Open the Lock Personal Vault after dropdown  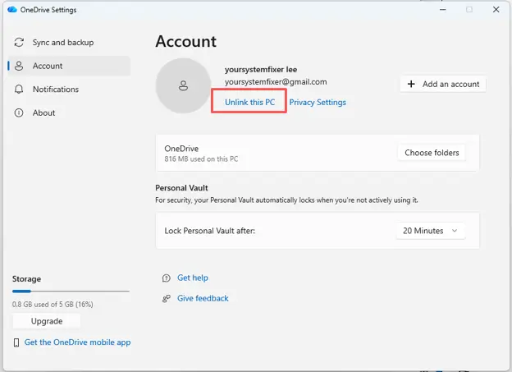[431, 231]
